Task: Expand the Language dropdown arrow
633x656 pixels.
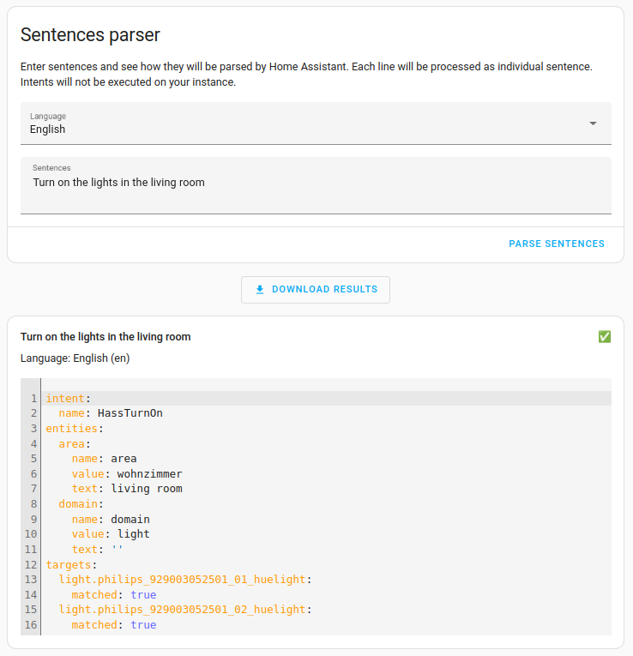Action: pyautogui.click(x=593, y=123)
